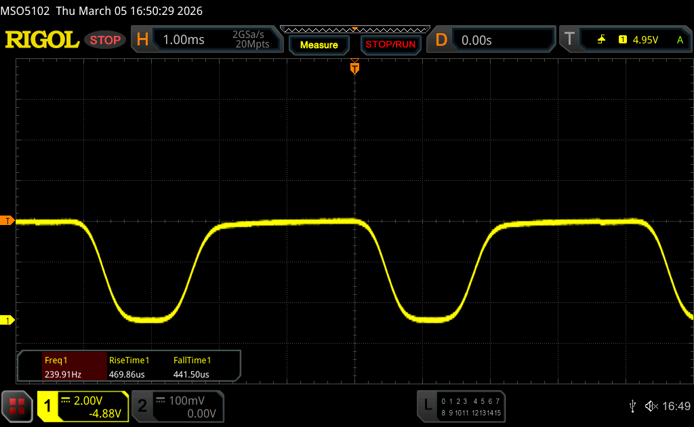Click the orange H horizontal settings icon

pos(142,40)
